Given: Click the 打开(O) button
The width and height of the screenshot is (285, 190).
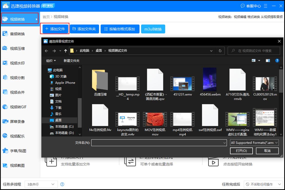Looking at the screenshot, I should [241, 151].
